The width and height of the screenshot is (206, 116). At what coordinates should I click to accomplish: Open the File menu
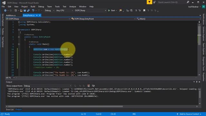coord(3,6)
